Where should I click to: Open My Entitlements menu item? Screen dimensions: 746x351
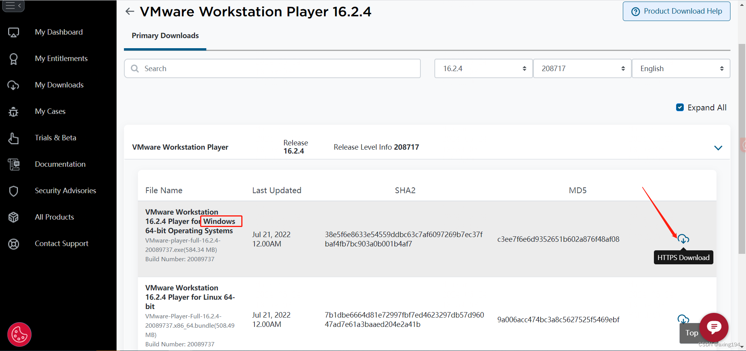61,59
